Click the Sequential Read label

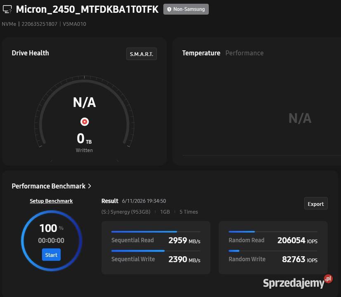tap(133, 240)
